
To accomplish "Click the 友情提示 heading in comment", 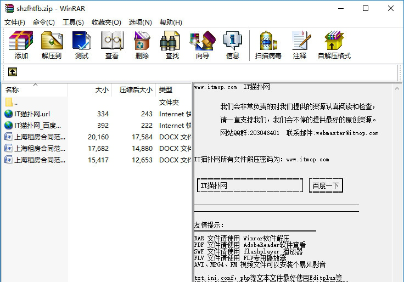I will [209, 225].
